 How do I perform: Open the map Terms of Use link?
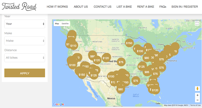click(x=195, y=105)
